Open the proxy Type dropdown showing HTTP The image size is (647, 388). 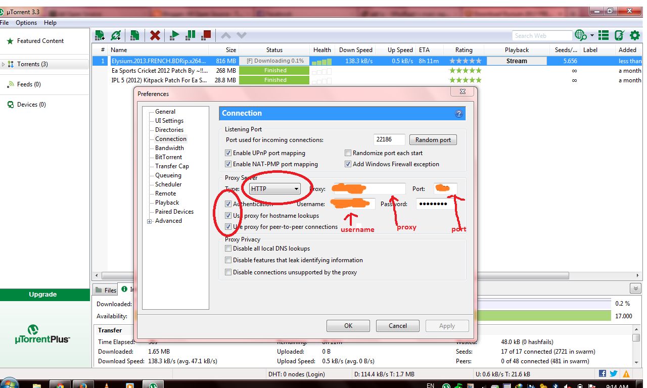click(x=275, y=189)
